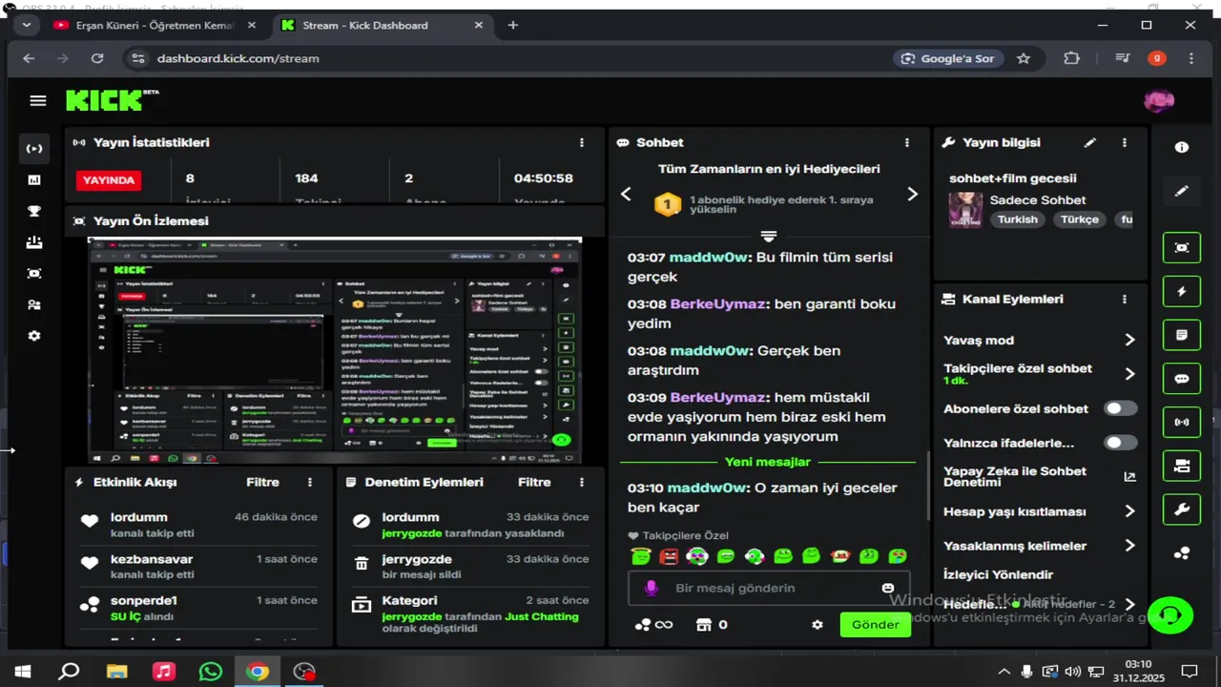Toggle the moderation note icon in right toolbar
Screen dimensions: 1221x687
(x=1182, y=335)
